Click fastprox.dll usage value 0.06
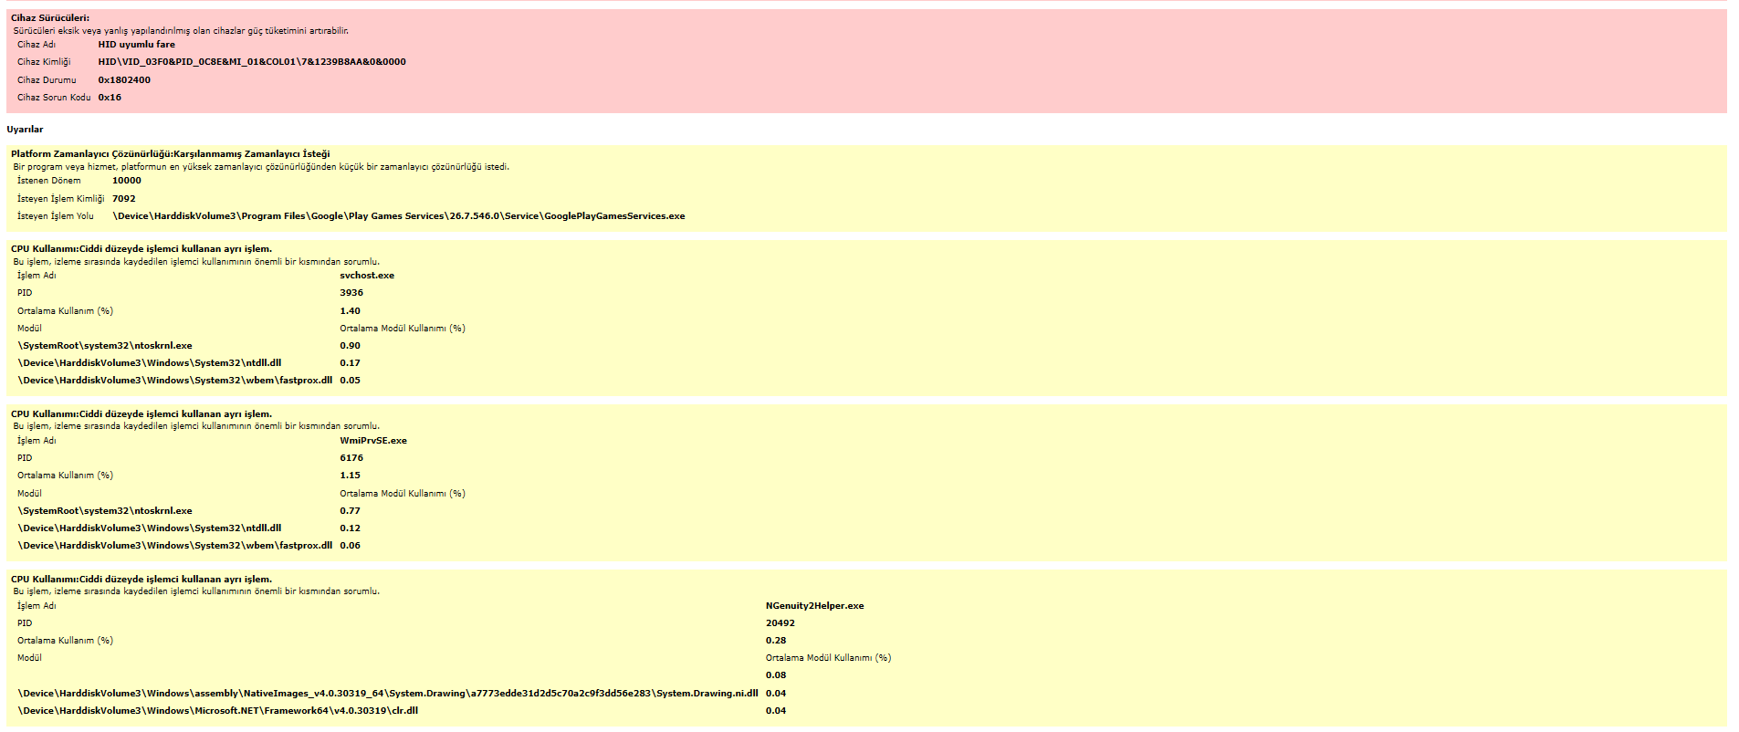The height and width of the screenshot is (732, 1739). pyautogui.click(x=350, y=546)
